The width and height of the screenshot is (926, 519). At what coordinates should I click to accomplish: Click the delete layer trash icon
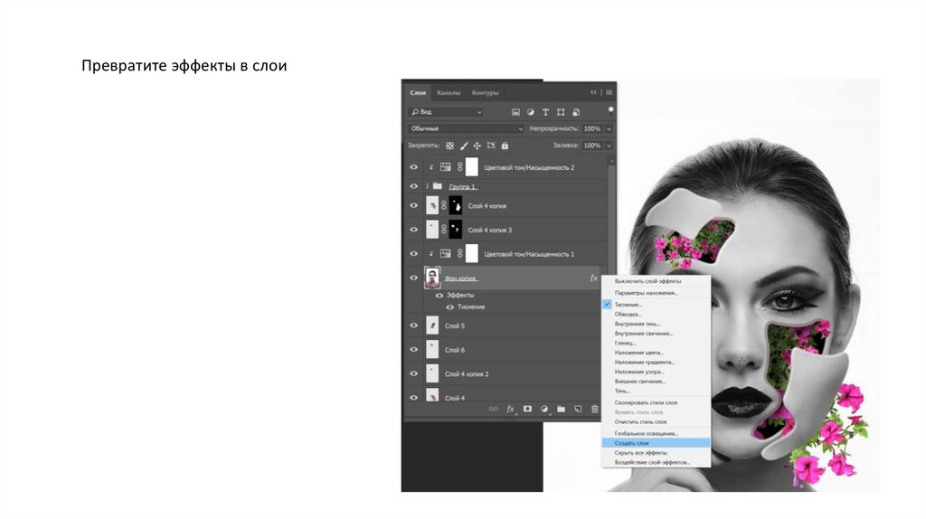[x=594, y=409]
